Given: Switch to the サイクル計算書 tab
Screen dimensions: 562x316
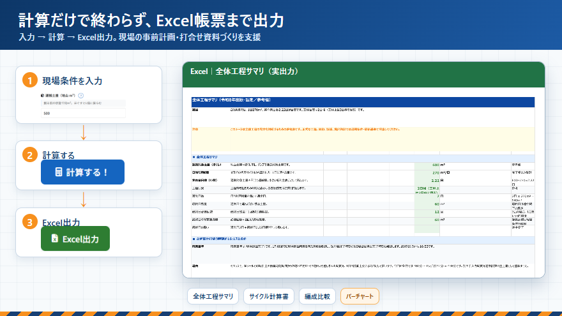Looking at the screenshot, I should pos(269,296).
